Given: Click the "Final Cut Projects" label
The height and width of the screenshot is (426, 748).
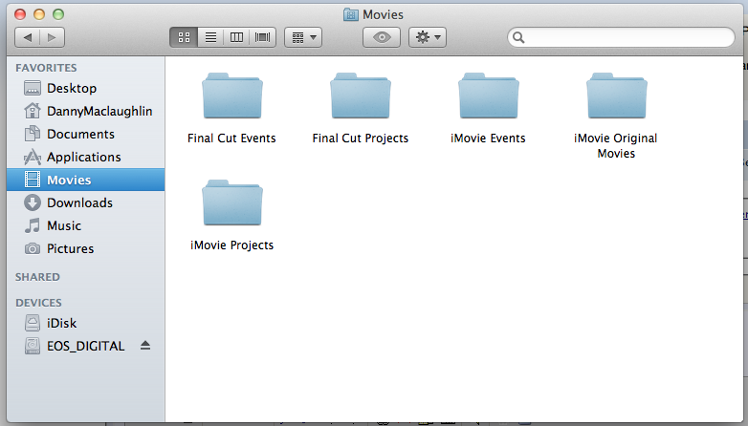Looking at the screenshot, I should point(361,138).
